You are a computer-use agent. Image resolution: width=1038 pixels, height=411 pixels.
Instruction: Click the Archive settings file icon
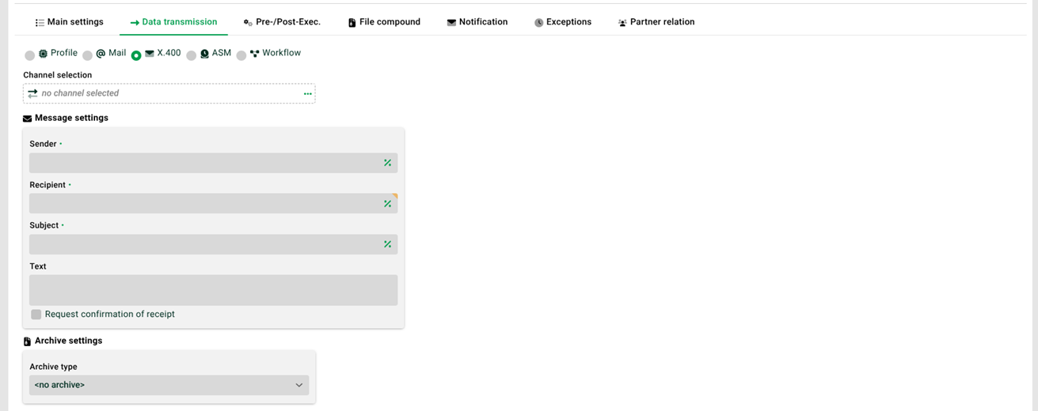[28, 341]
